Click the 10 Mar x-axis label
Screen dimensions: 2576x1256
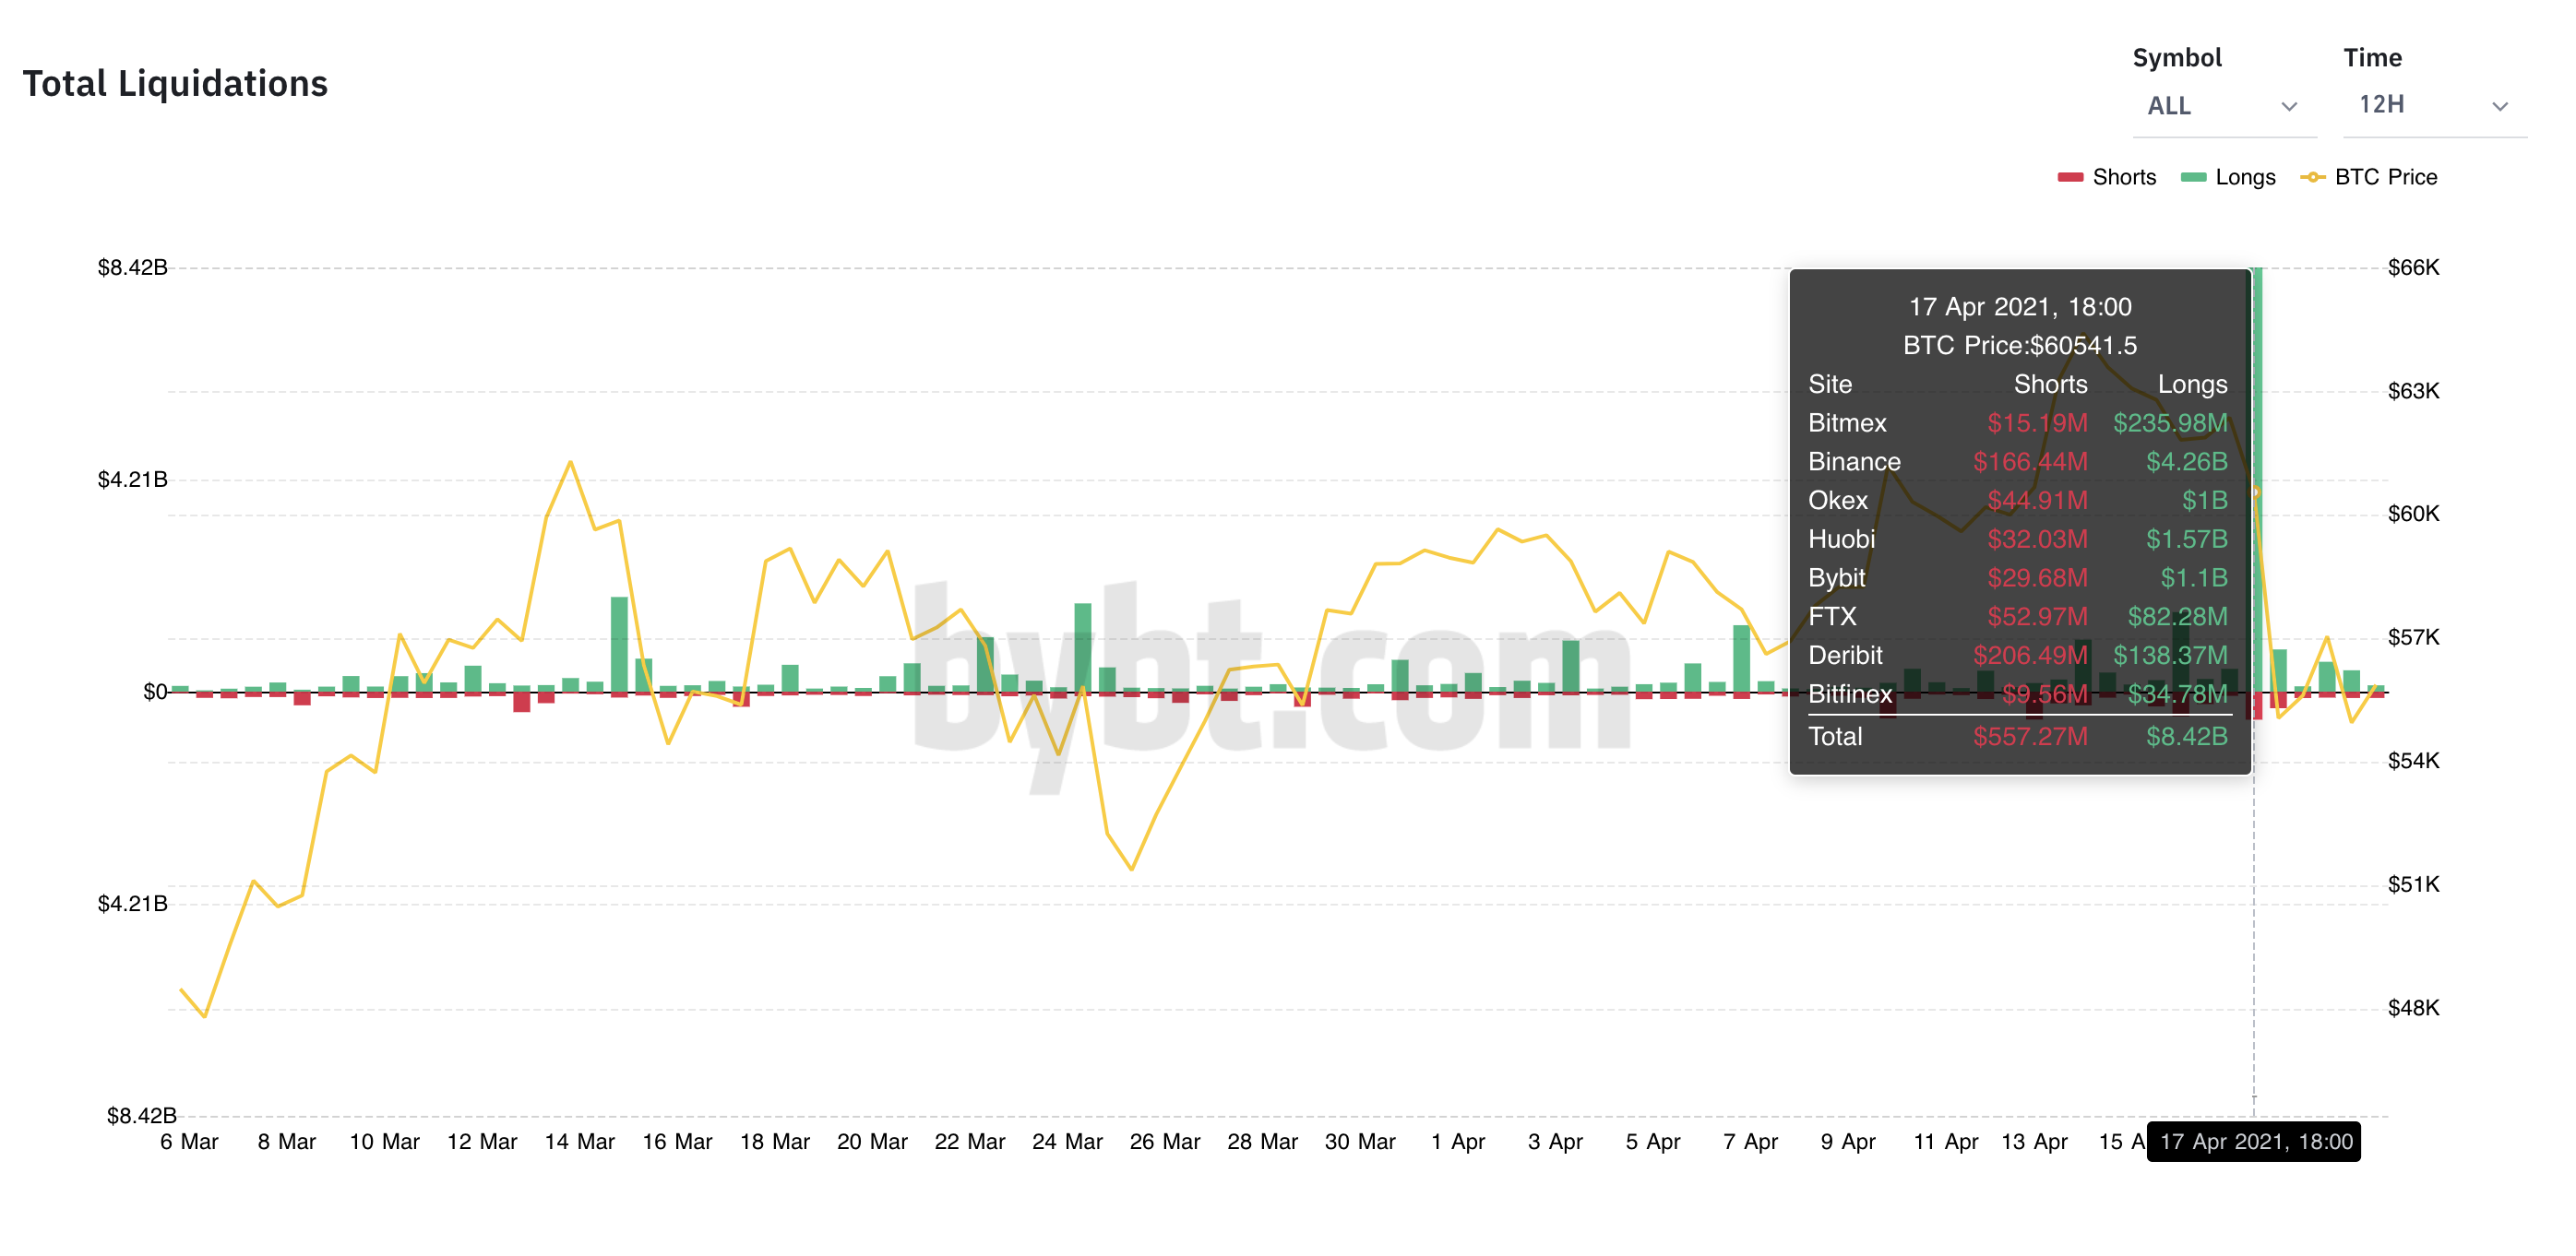[384, 1141]
